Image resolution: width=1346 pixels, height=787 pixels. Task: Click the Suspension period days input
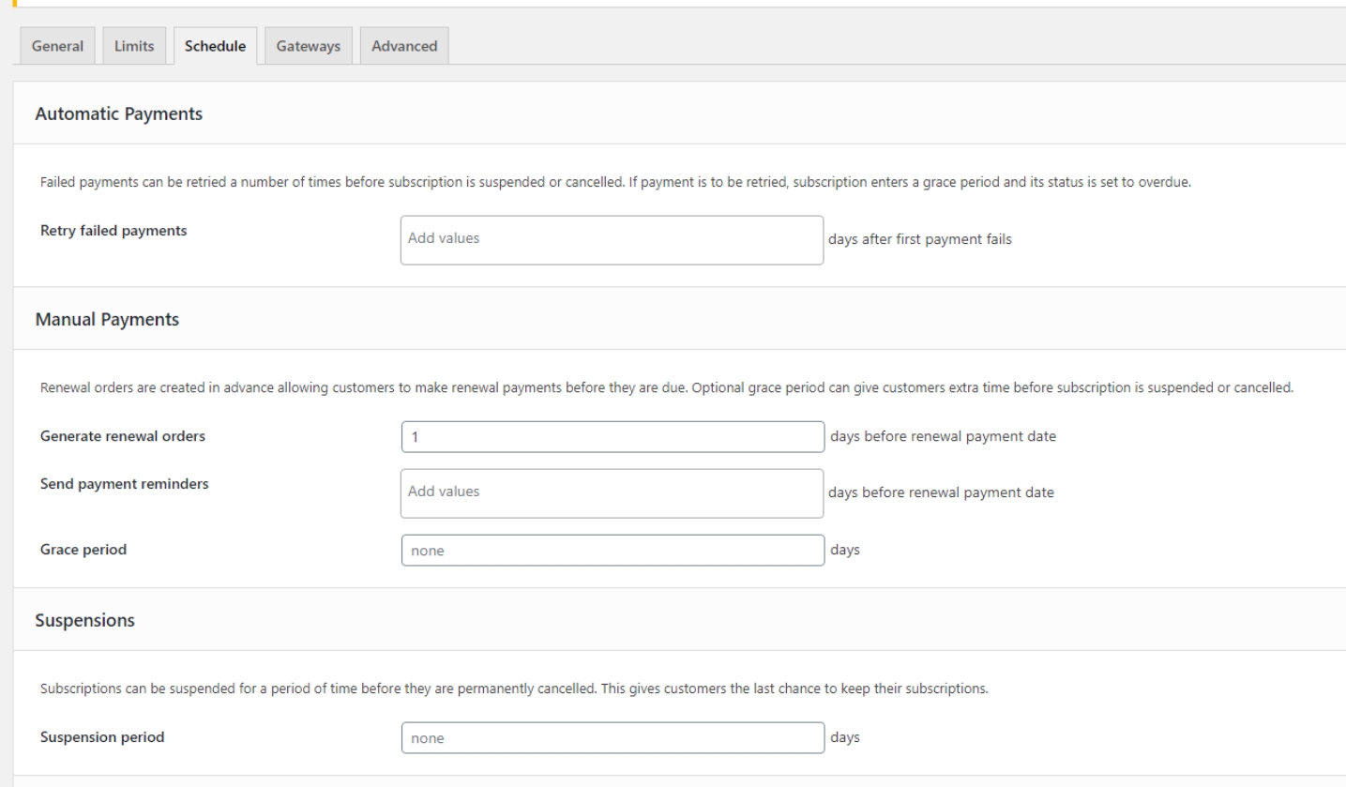pyautogui.click(x=612, y=737)
